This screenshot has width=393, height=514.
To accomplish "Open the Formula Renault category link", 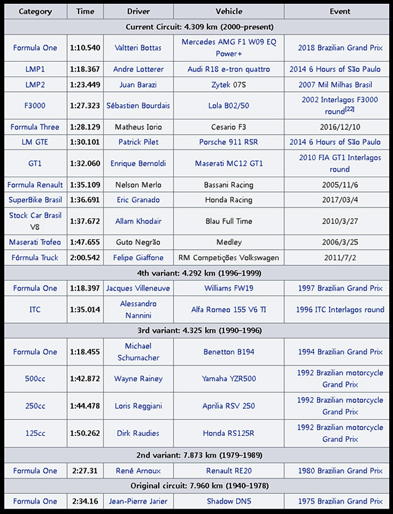I will 35,185.
